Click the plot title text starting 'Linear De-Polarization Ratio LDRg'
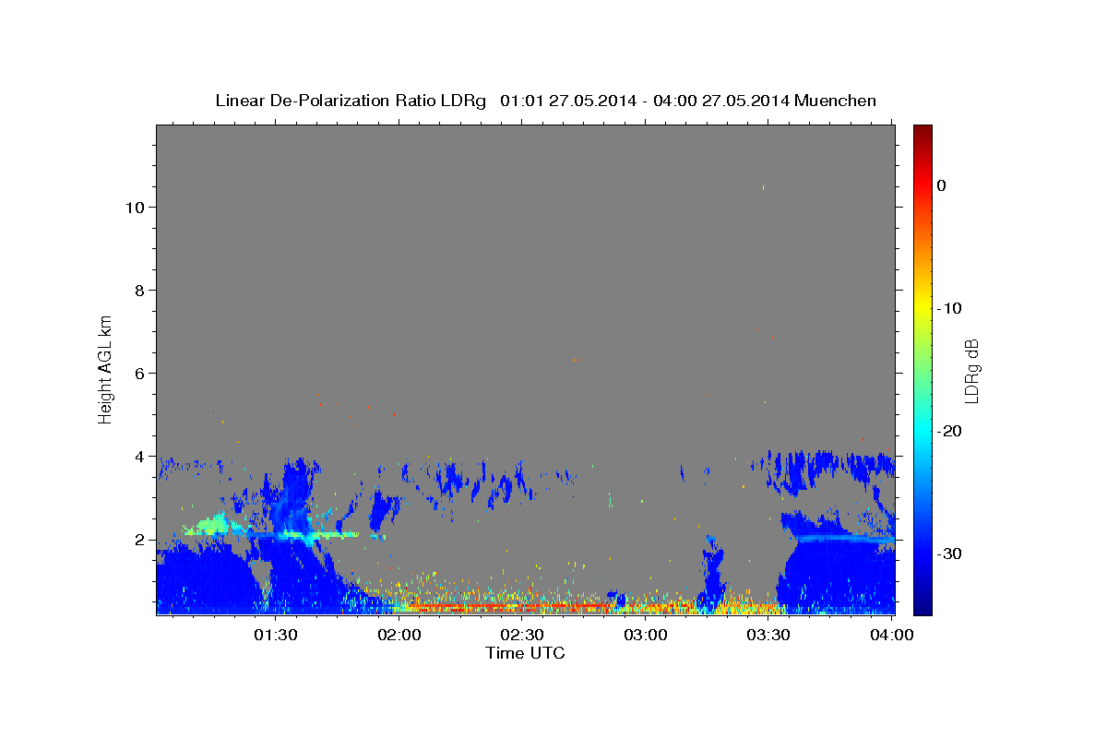Screen dimensions: 1107x738 click(x=545, y=101)
